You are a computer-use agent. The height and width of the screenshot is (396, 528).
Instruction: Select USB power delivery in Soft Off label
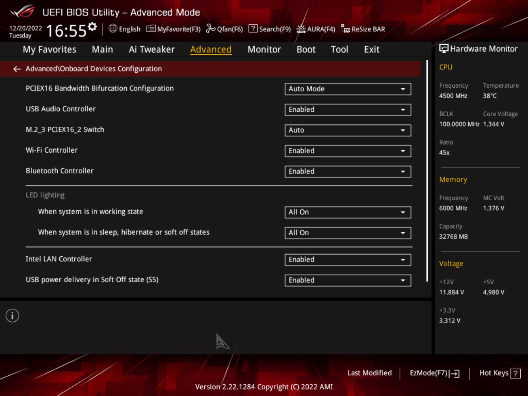pos(92,280)
